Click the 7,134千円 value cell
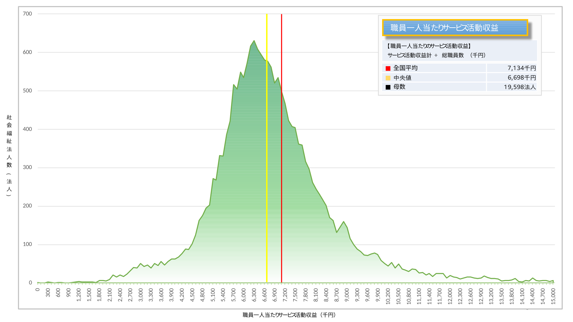The height and width of the screenshot is (322, 573). click(x=521, y=68)
